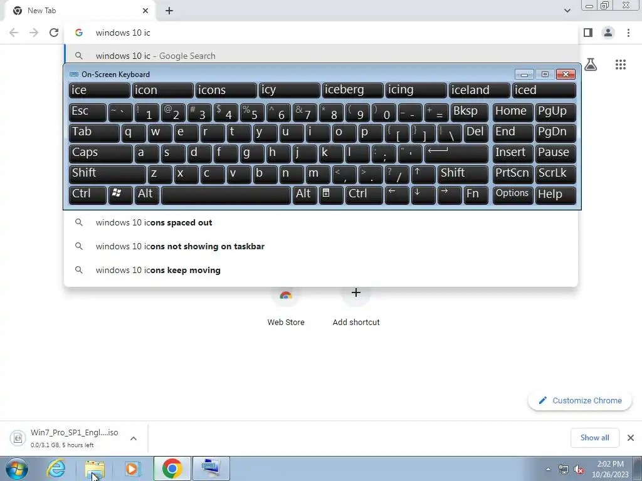Toggle the ScrLk key
The width and height of the screenshot is (642, 481).
555,174
